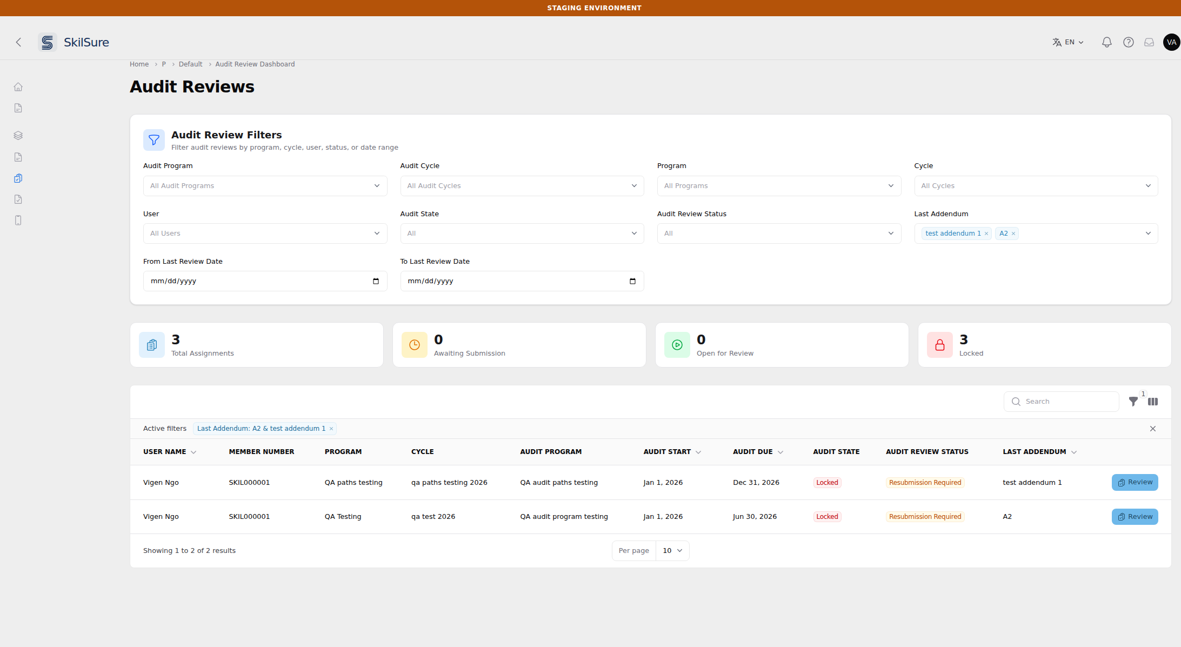Sort by the AUDIT DUE column
Viewport: 1181px width, 647px height.
click(x=758, y=452)
